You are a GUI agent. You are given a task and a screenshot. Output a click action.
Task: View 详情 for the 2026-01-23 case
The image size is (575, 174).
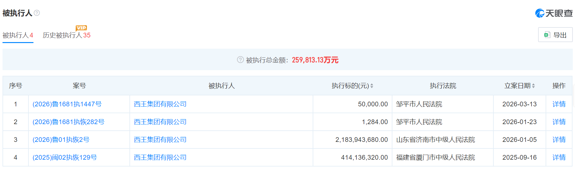click(x=559, y=122)
